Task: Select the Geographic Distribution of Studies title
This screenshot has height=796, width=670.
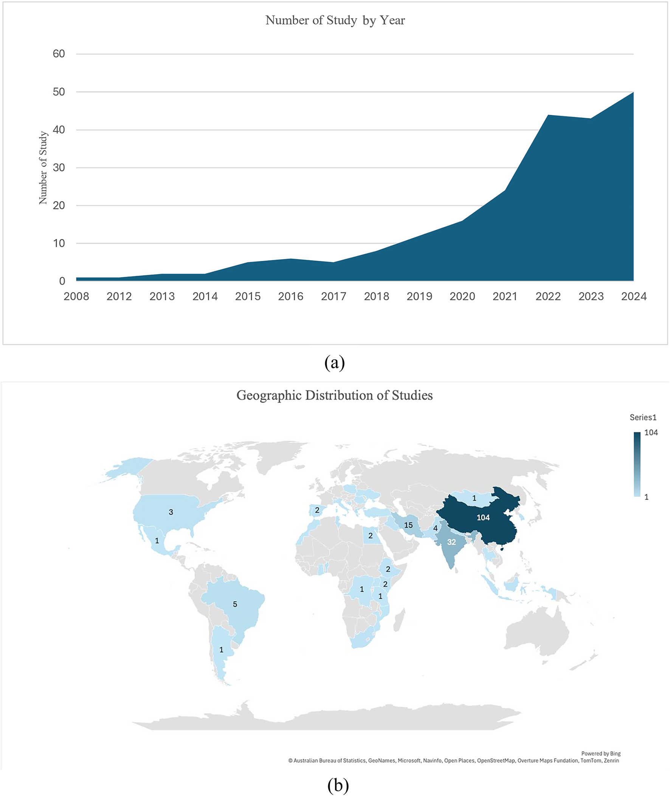Action: 335,396
